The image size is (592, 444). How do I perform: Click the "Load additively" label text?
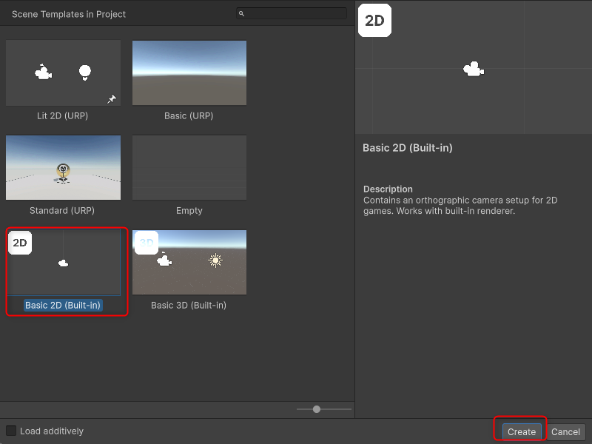pos(52,431)
